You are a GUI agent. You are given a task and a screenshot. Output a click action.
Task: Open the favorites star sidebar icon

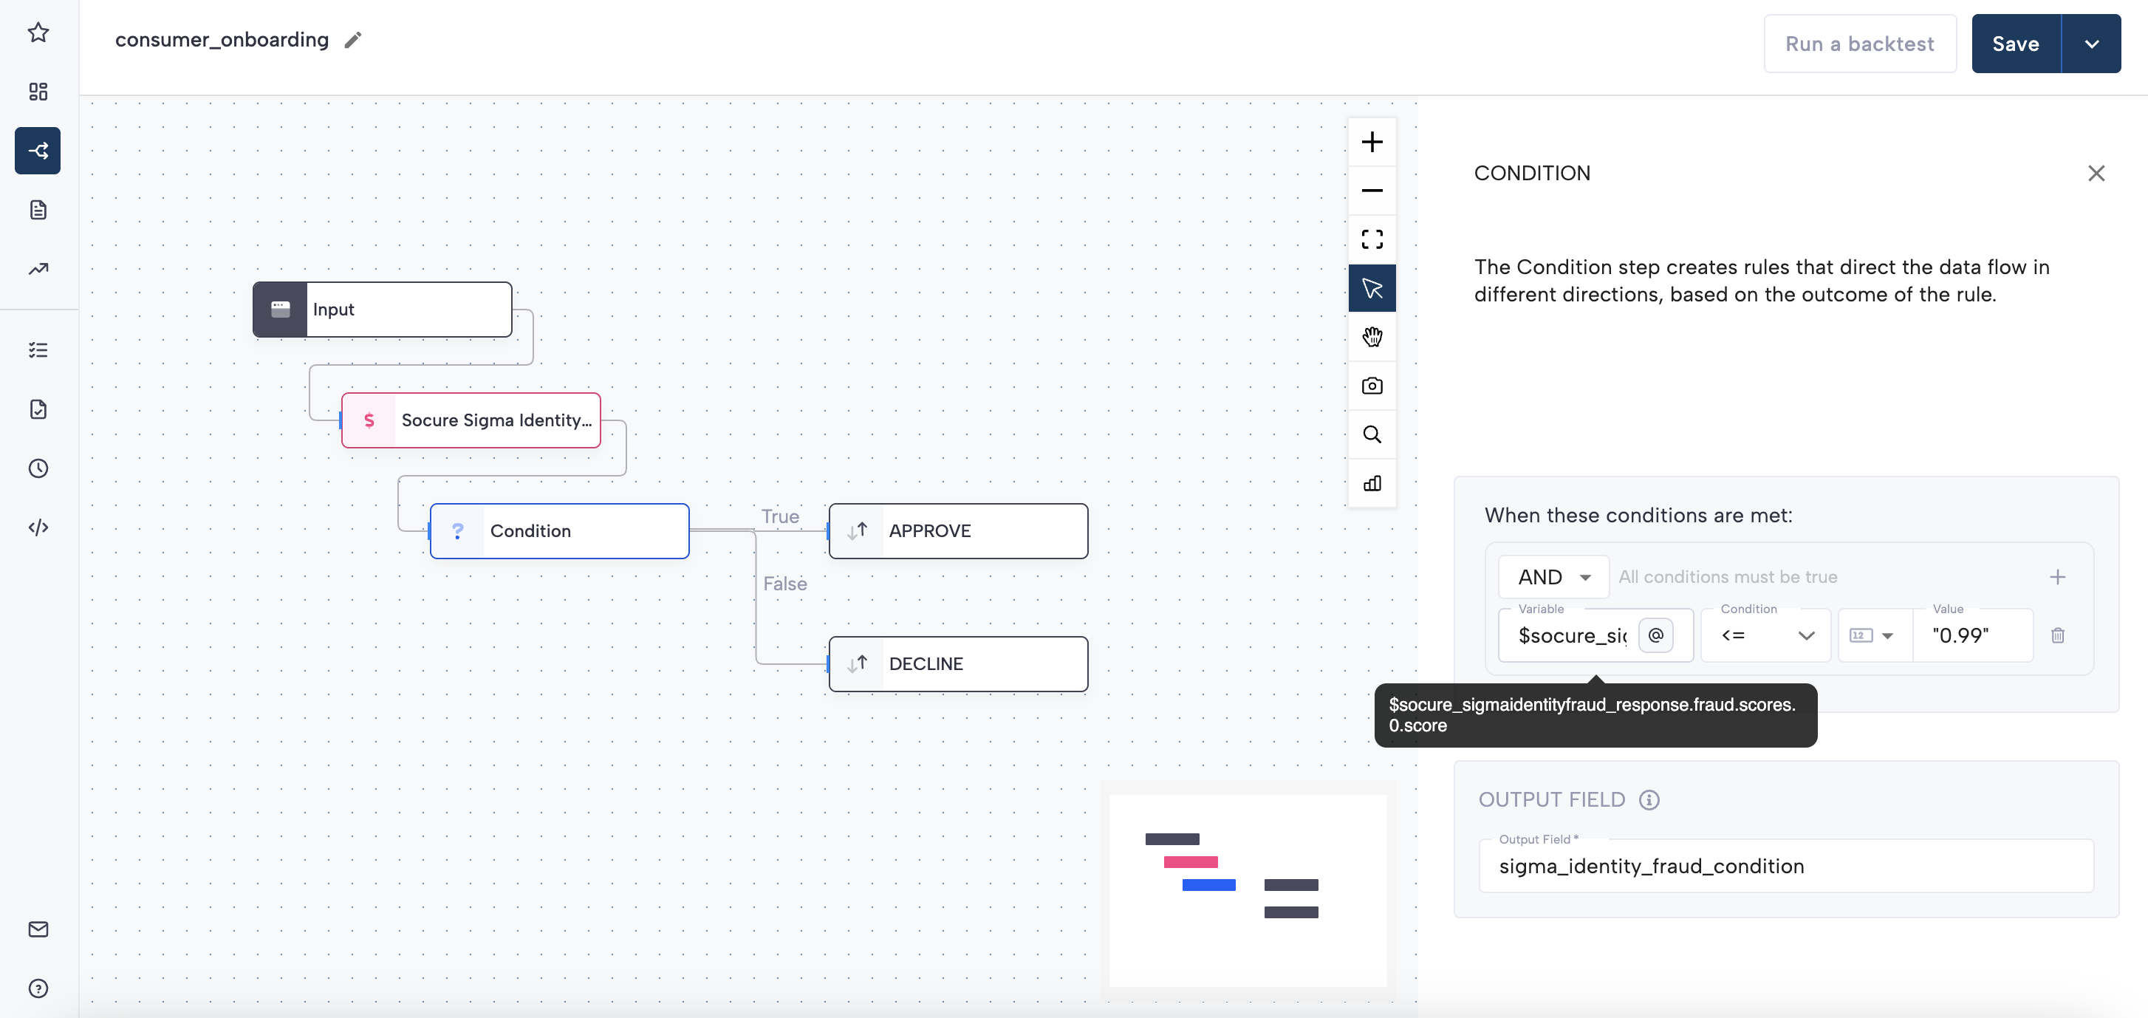point(38,33)
